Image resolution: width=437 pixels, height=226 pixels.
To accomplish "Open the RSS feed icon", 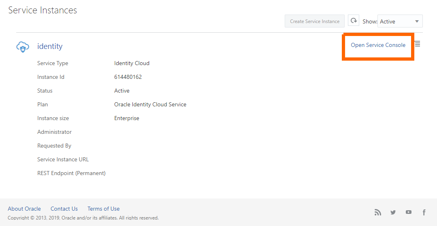I will (377, 212).
